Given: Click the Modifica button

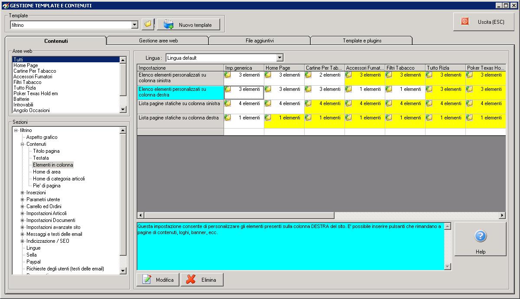Looking at the screenshot, I should pos(158,280).
